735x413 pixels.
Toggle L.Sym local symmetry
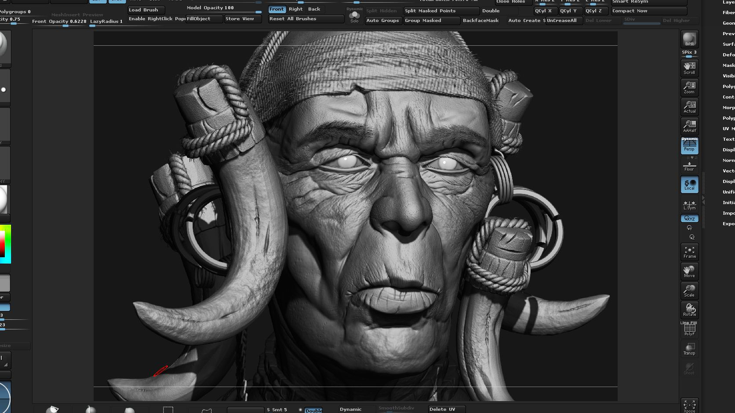pyautogui.click(x=689, y=205)
